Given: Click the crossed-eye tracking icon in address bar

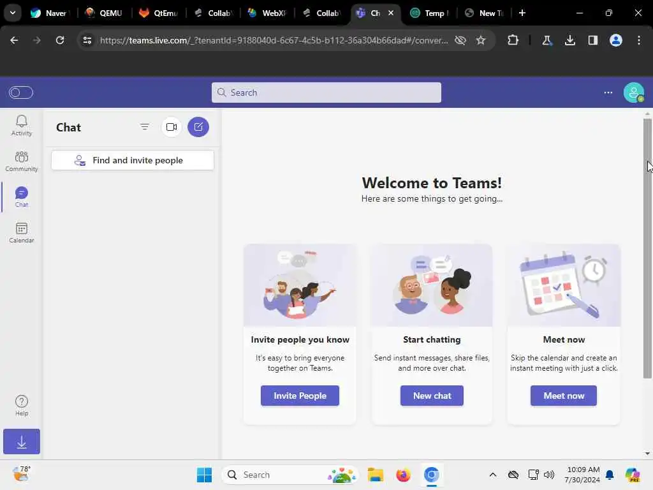Looking at the screenshot, I should (x=460, y=40).
